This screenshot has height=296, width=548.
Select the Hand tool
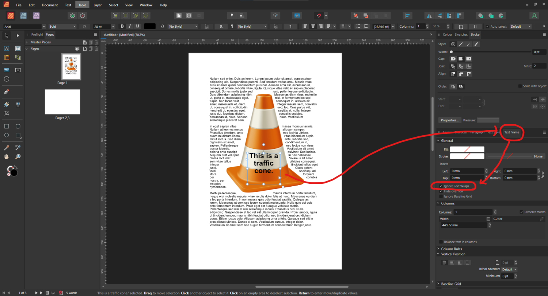coord(6,157)
